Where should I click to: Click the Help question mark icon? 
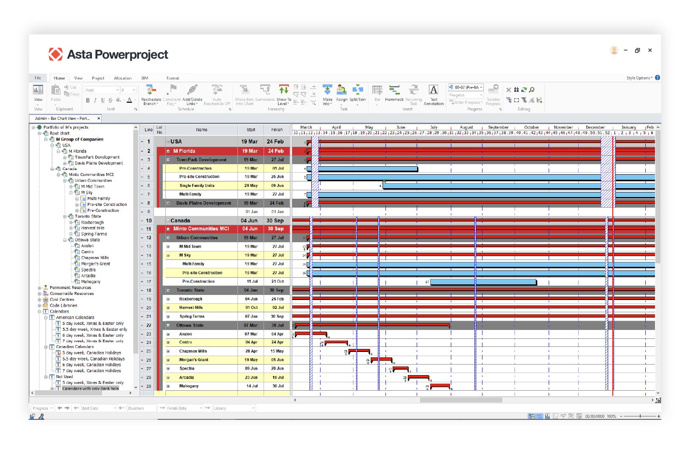[x=658, y=78]
